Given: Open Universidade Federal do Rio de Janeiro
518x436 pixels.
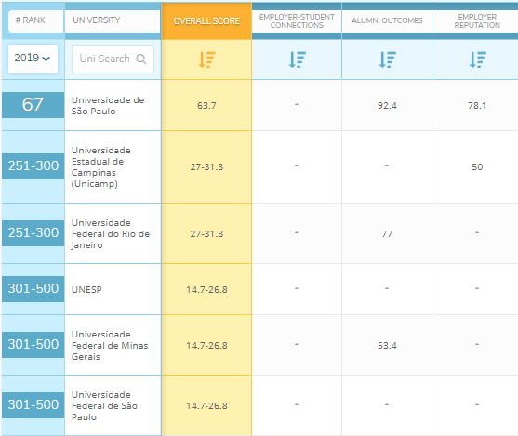Looking at the screenshot, I should click(111, 234).
